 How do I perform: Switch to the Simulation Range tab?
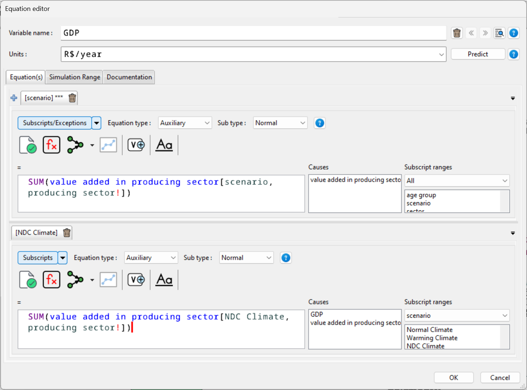[x=75, y=77]
